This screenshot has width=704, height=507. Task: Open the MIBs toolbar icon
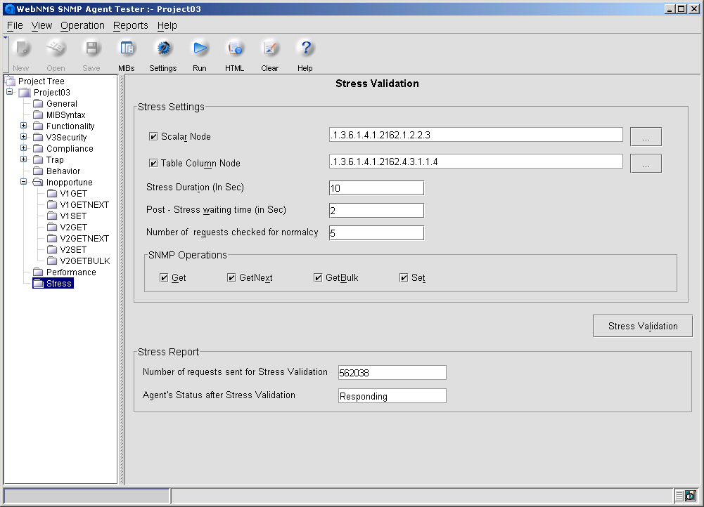coord(127,48)
